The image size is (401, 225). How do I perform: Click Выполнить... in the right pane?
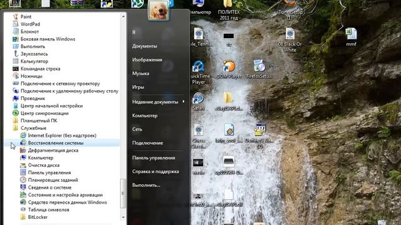click(146, 185)
